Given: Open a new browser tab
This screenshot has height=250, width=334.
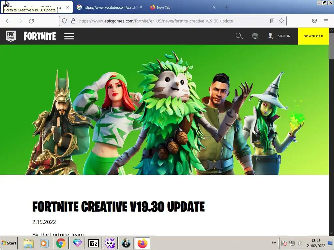Looking at the screenshot, I should click(227, 7).
